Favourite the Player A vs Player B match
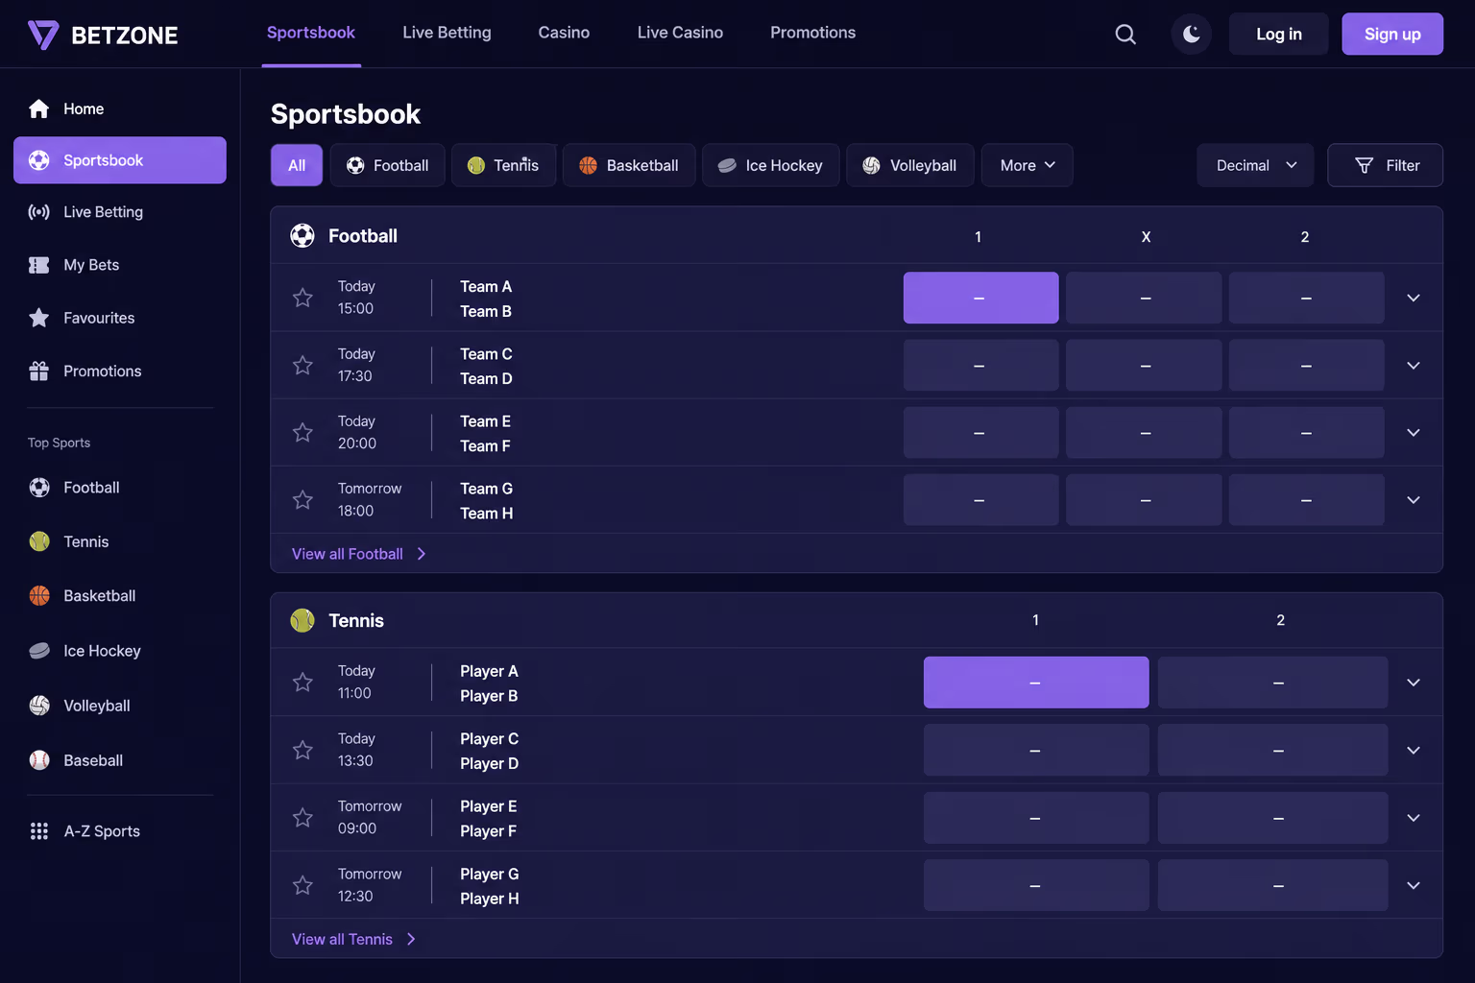 coord(302,682)
